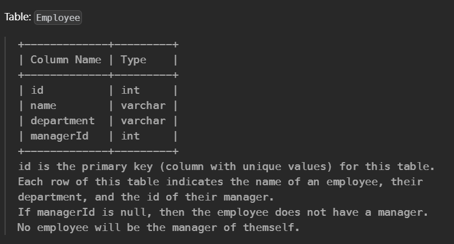Click the "id" column name in the table

point(37,90)
